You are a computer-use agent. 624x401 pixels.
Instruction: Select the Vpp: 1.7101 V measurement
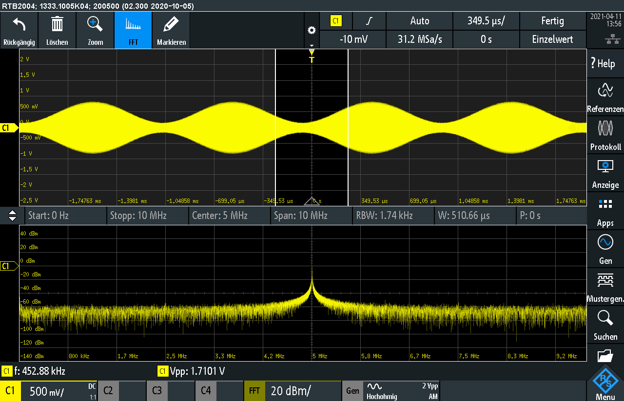click(192, 371)
